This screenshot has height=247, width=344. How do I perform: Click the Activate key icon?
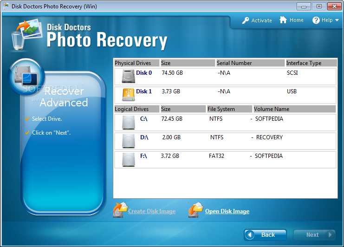tap(246, 20)
